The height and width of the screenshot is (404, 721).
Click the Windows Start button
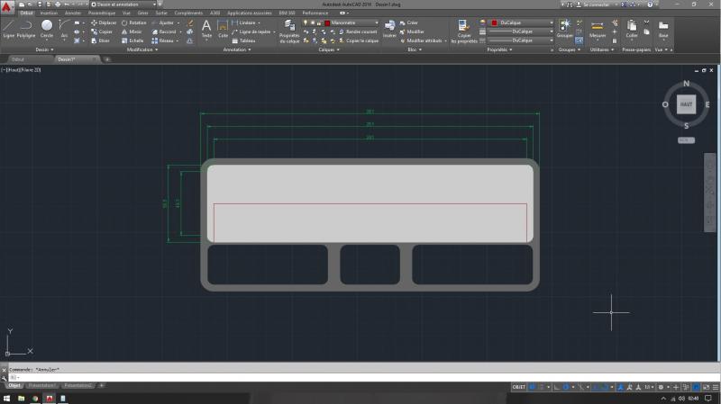6,398
